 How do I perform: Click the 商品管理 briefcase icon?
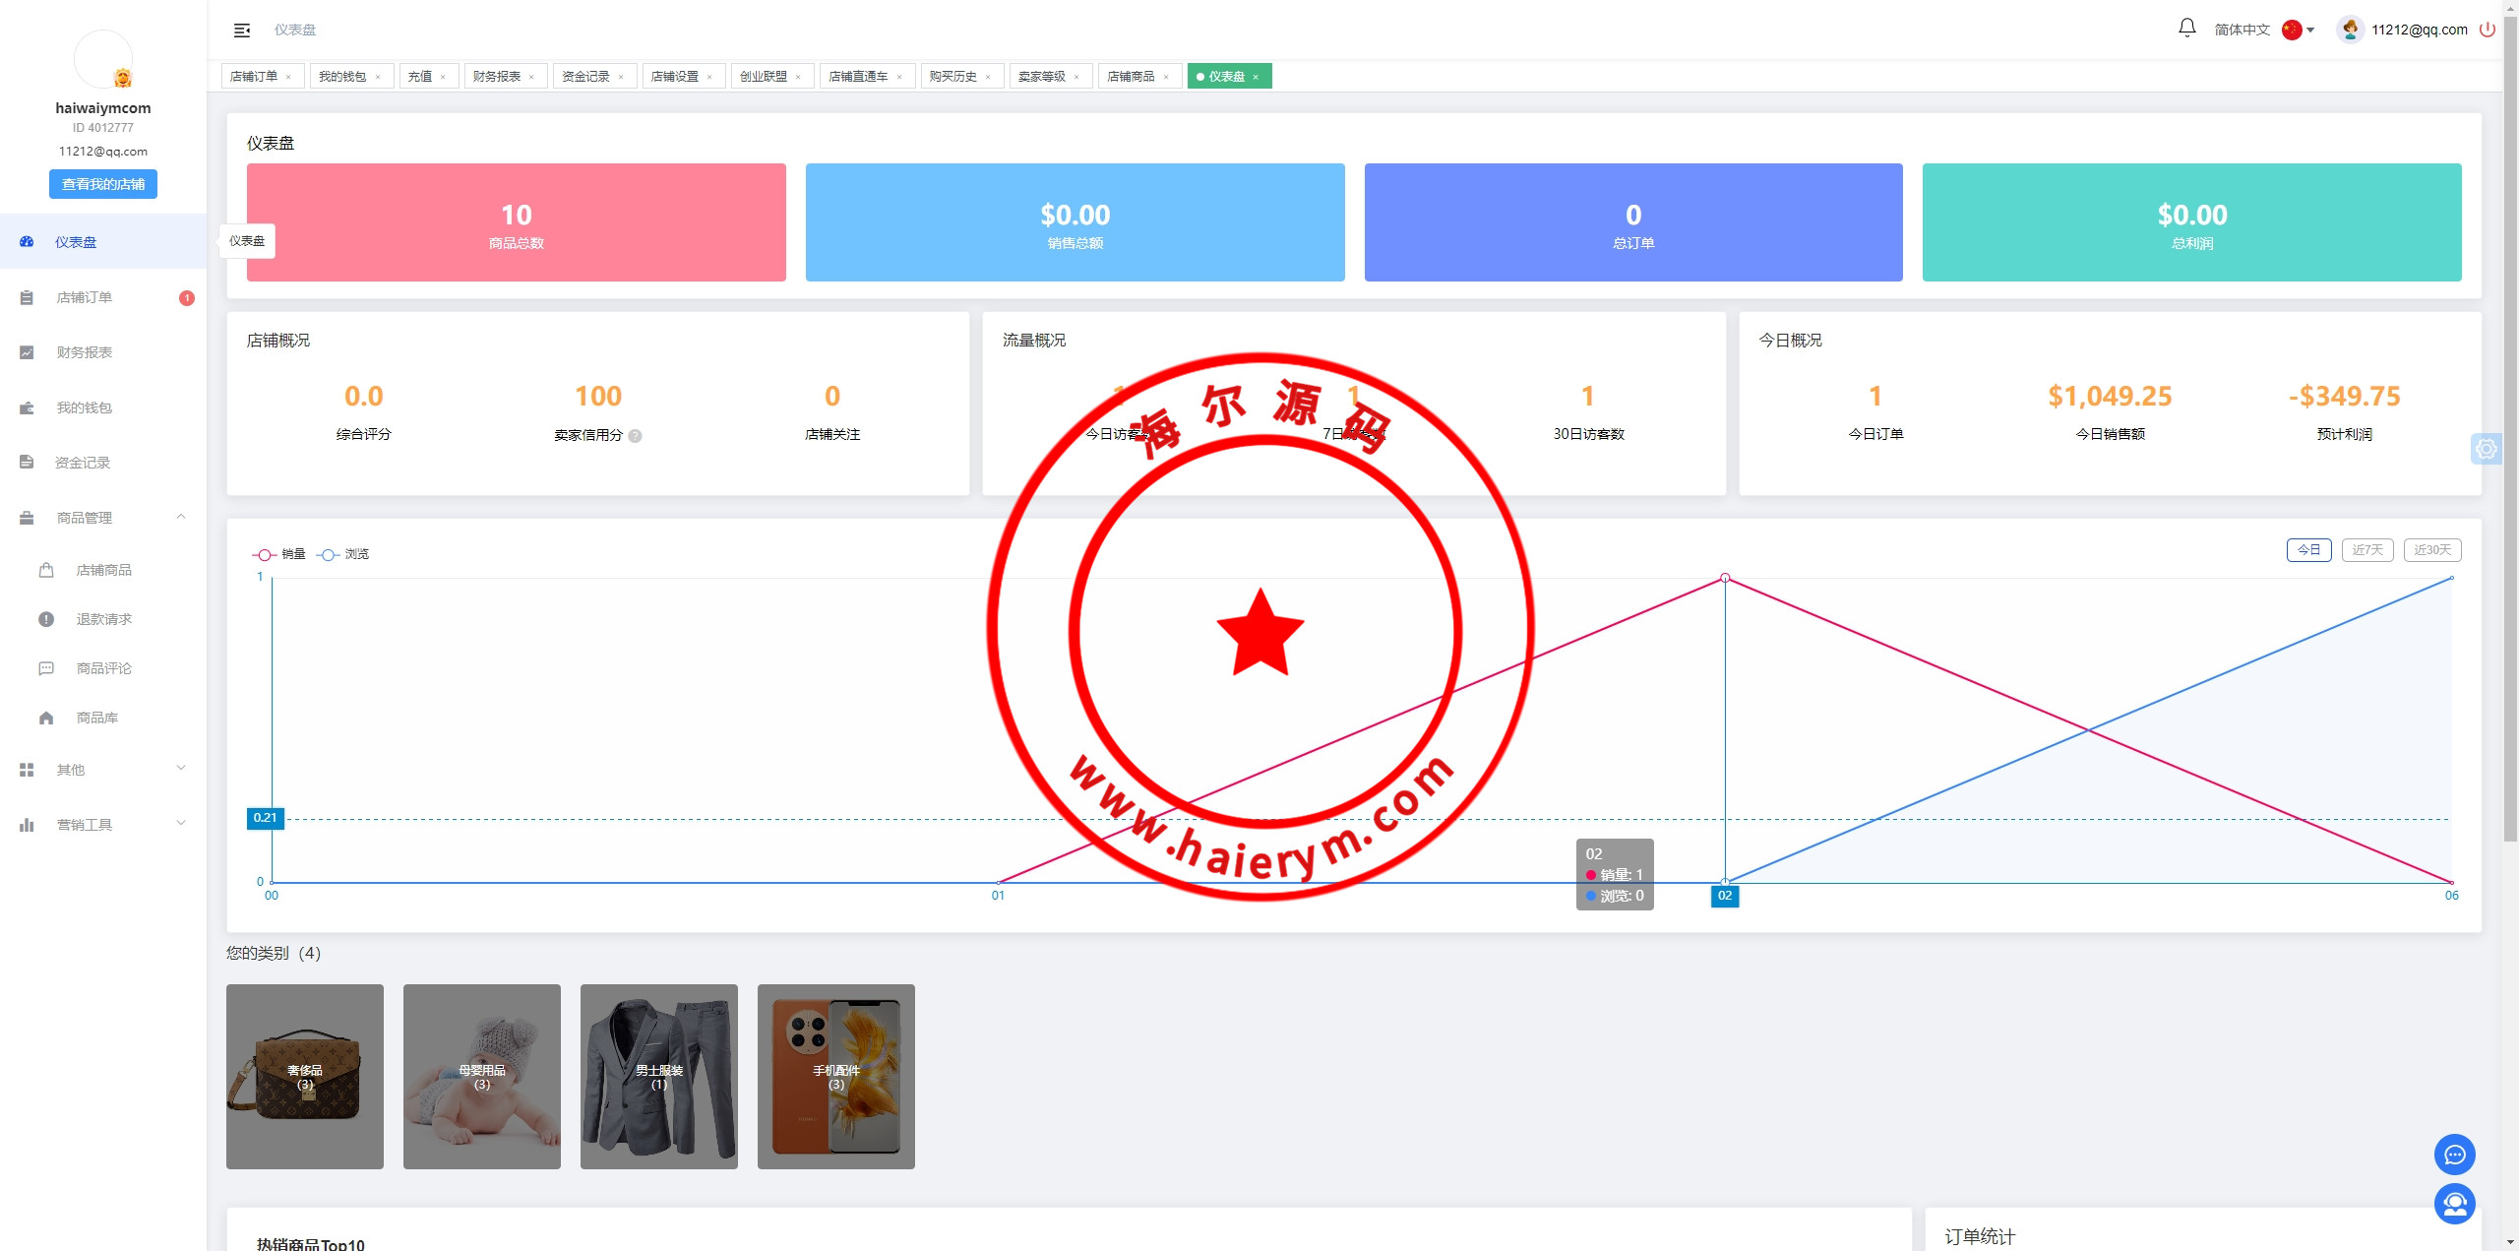[x=27, y=518]
